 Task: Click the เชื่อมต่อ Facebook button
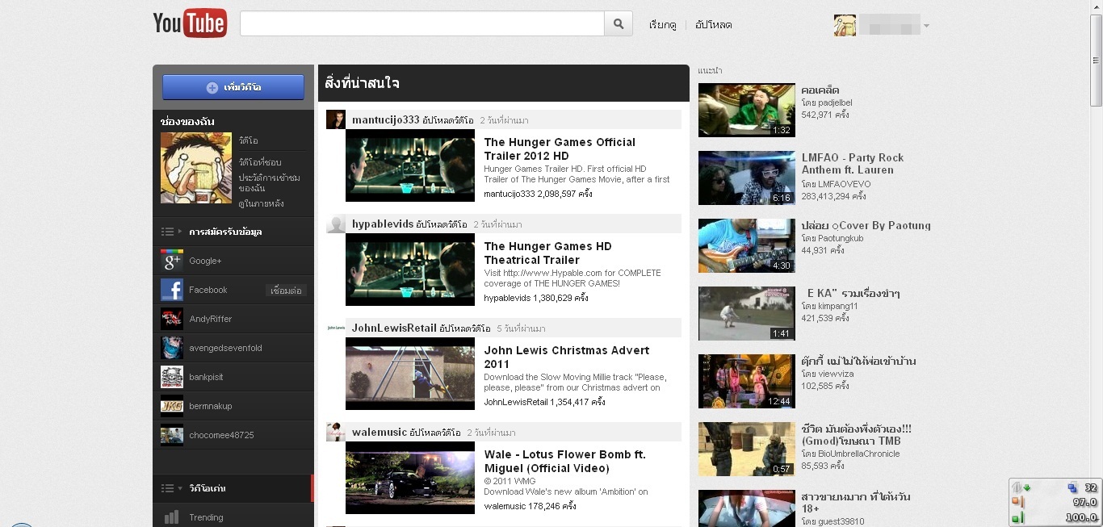tap(287, 290)
